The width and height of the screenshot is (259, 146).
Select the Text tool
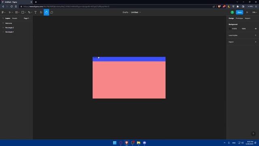click(x=35, y=12)
